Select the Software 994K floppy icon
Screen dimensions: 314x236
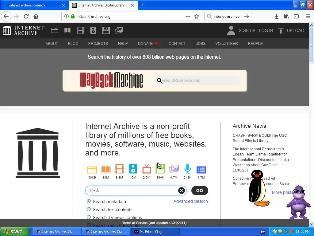(160, 169)
